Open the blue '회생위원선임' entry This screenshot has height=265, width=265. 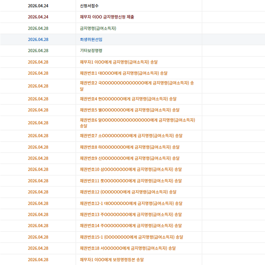91,39
